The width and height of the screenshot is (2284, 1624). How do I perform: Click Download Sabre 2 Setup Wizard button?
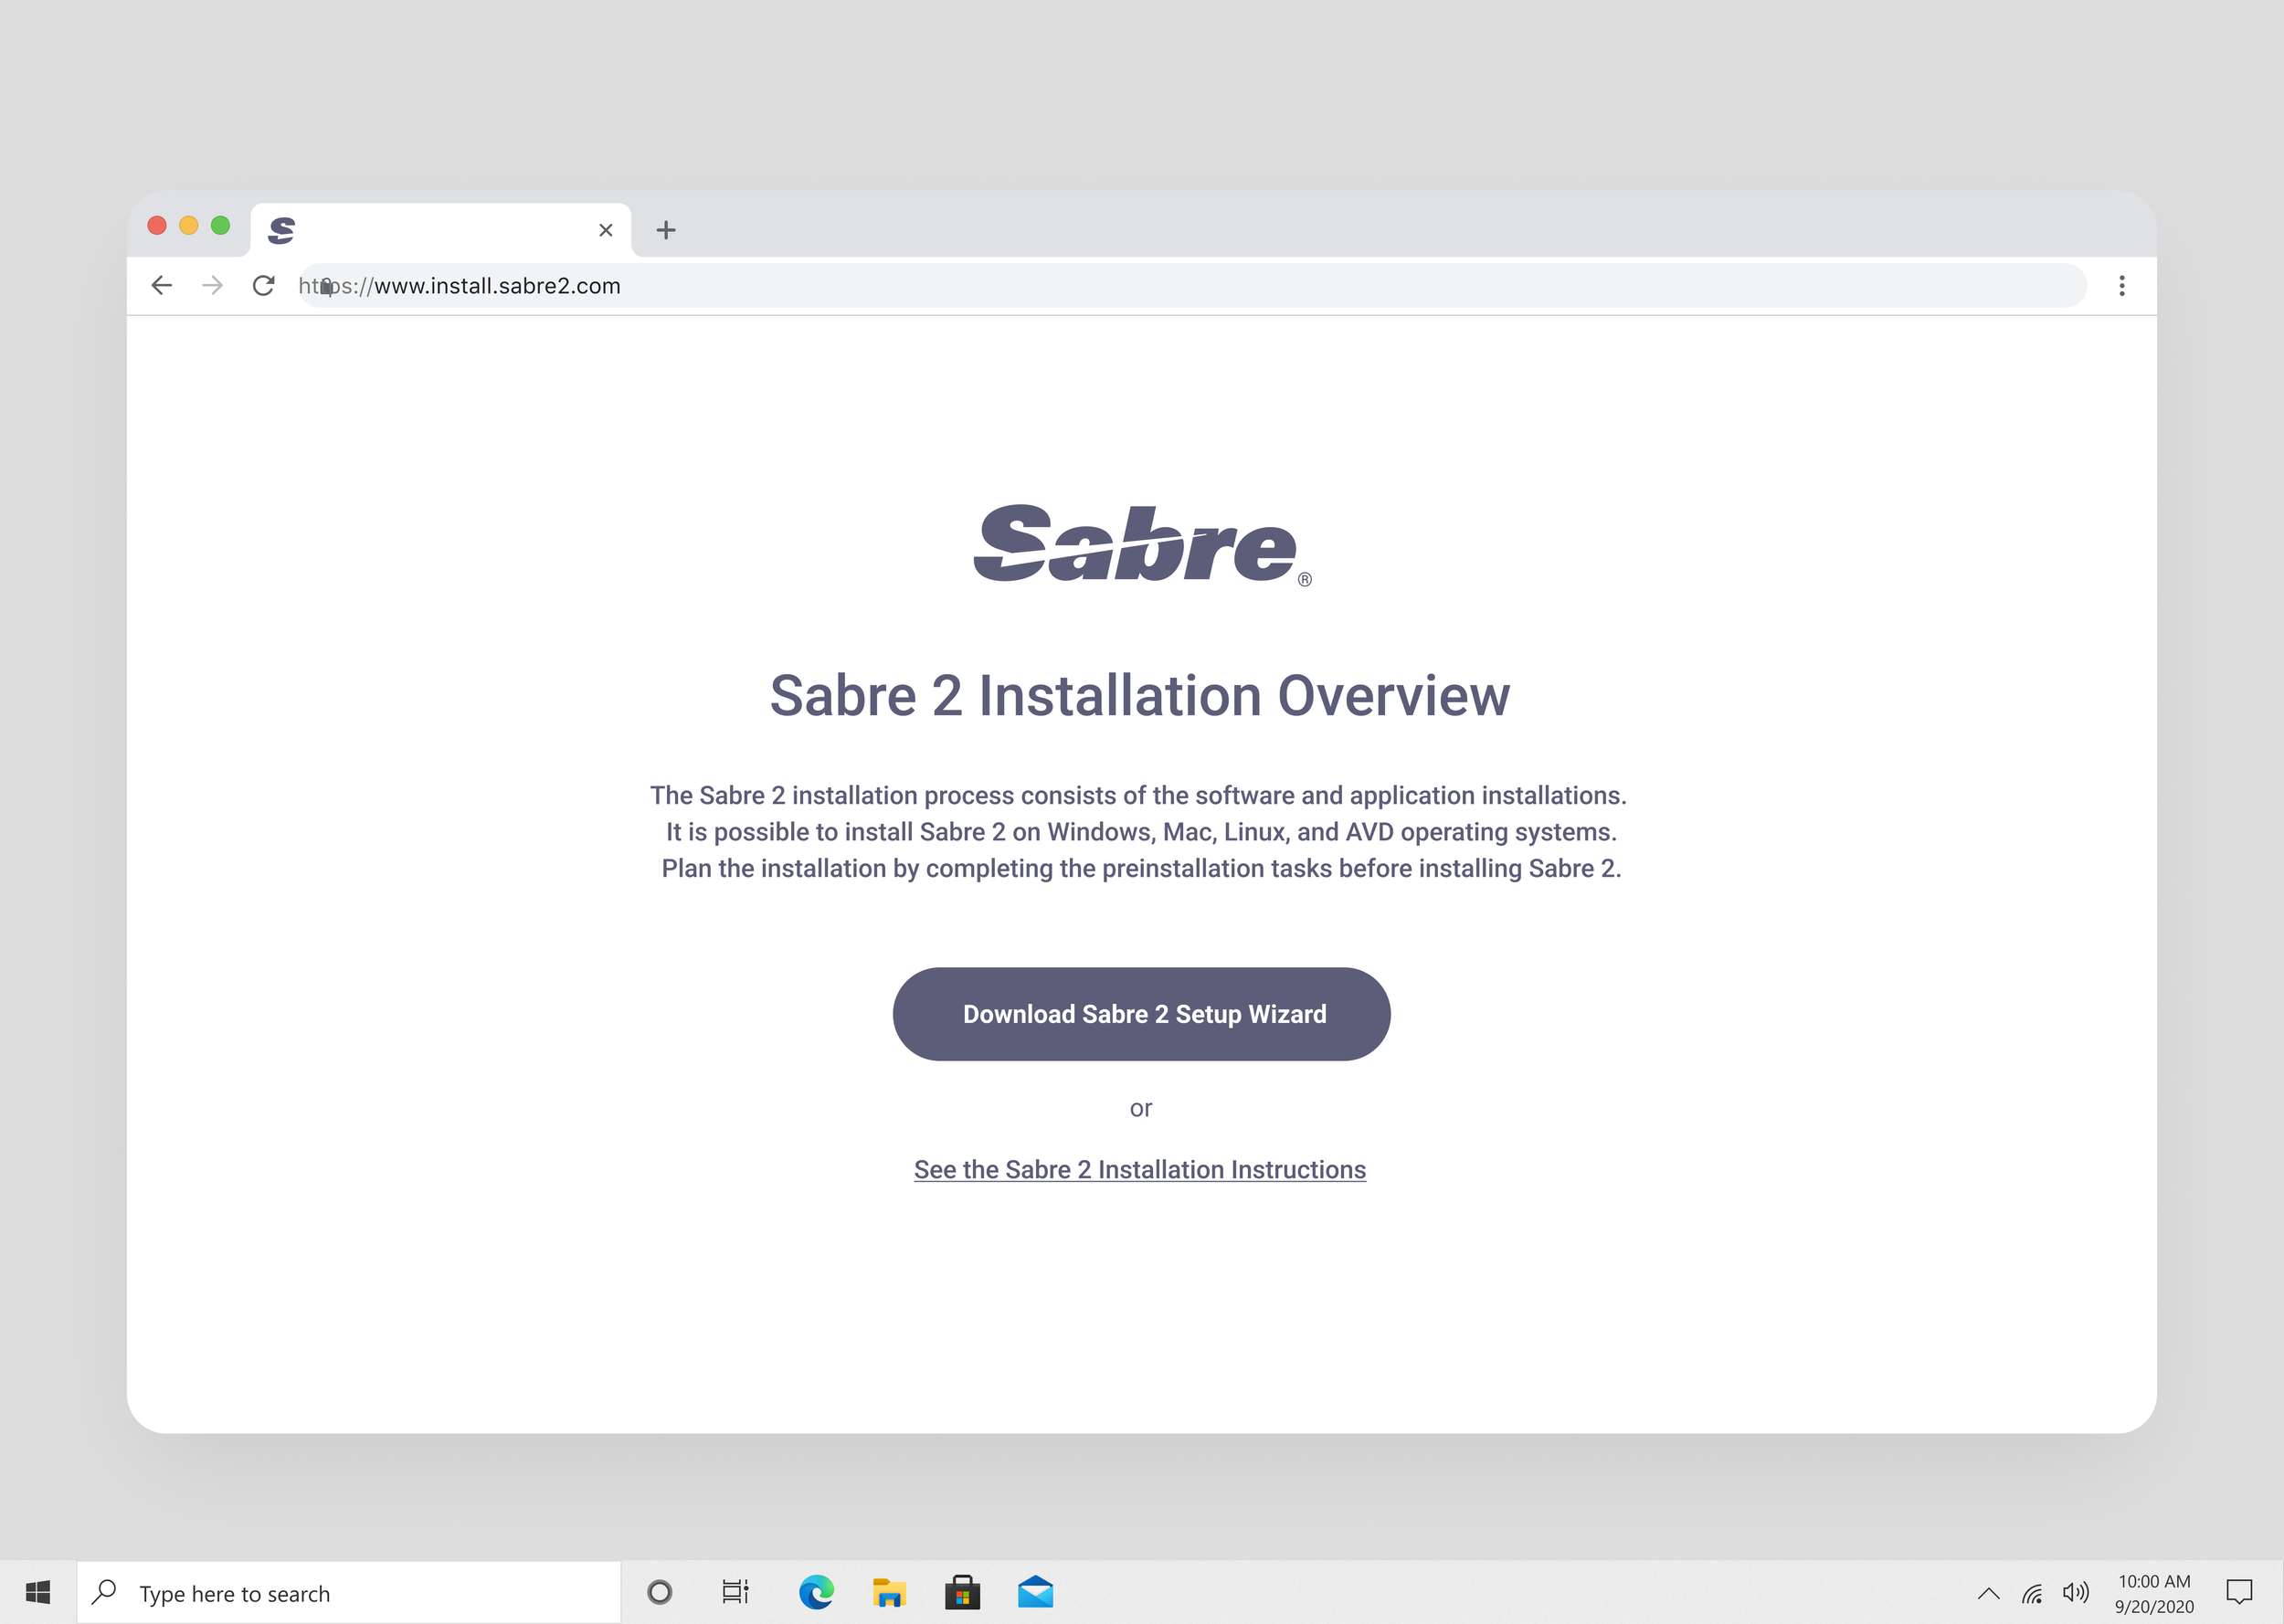click(x=1141, y=1014)
